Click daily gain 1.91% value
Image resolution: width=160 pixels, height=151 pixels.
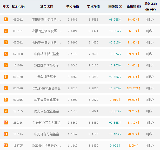pyautogui.click(x=115, y=100)
